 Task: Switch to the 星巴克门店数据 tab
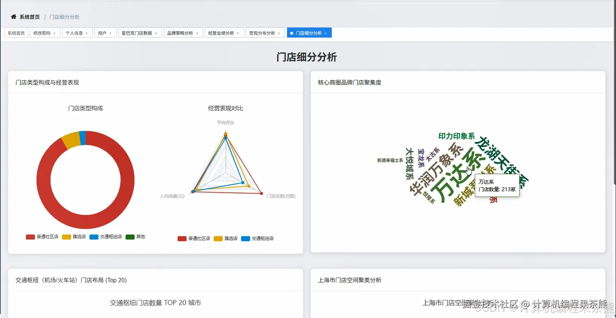(x=137, y=33)
